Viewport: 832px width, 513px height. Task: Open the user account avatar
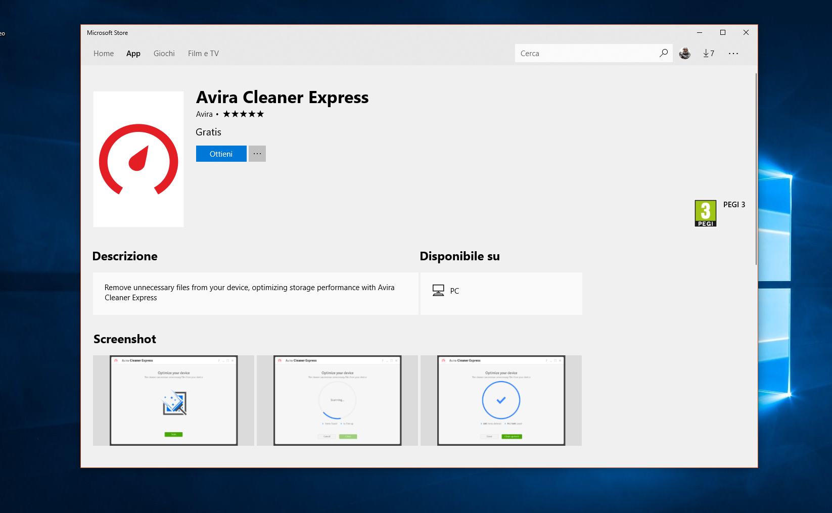pos(685,53)
